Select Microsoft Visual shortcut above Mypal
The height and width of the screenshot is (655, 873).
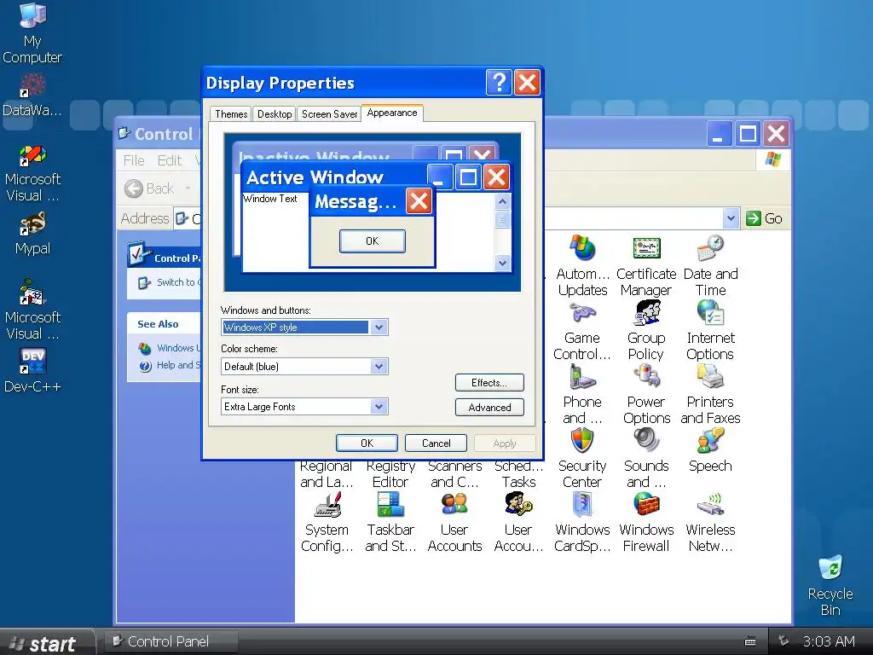coord(32,174)
